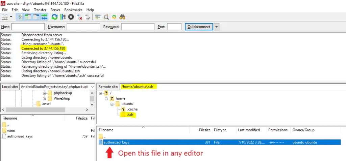Expand the phpbackup local folder
The height and width of the screenshot is (161, 346).
pos(44,93)
